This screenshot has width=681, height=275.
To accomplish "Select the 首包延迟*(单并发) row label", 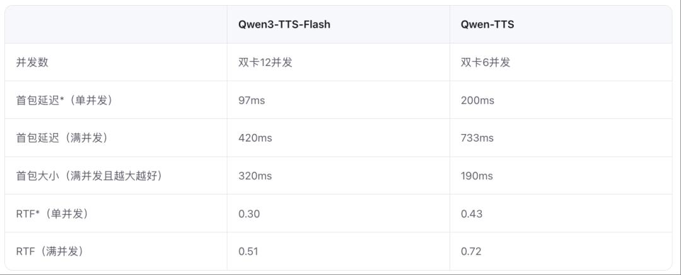I will [x=64, y=100].
